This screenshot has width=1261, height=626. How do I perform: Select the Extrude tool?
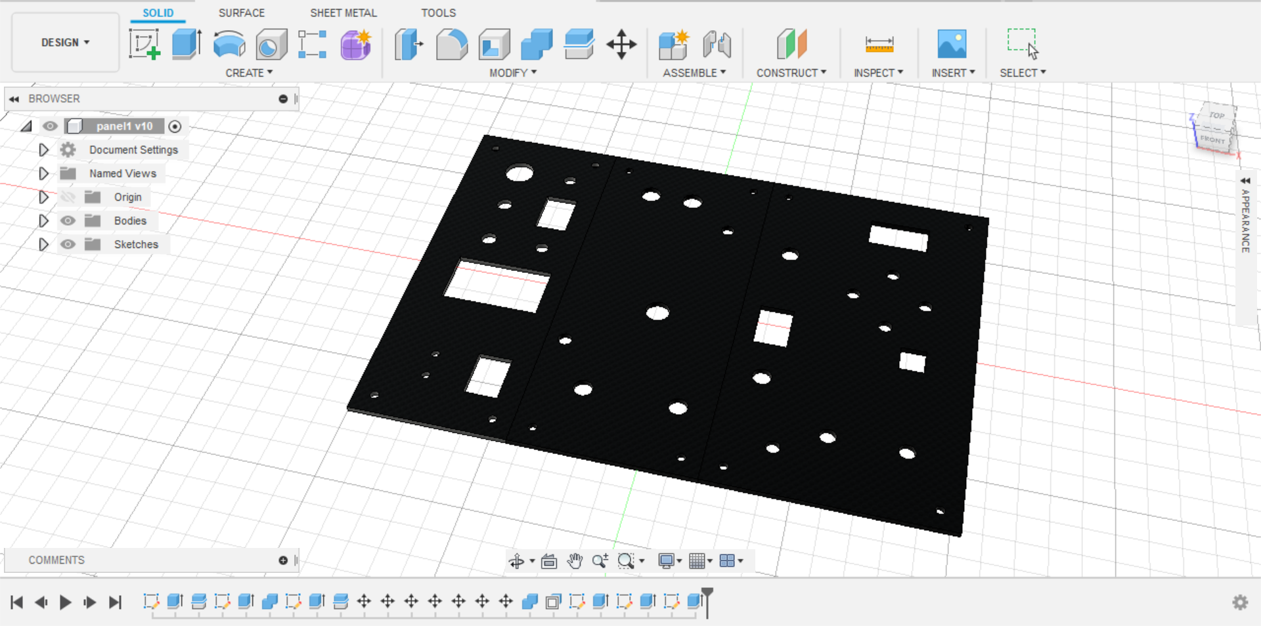[187, 45]
